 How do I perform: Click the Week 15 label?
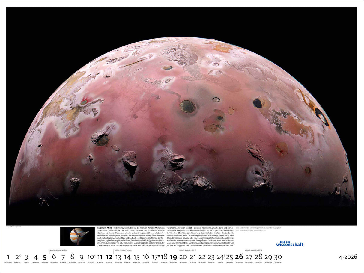pyautogui.click(x=59, y=250)
